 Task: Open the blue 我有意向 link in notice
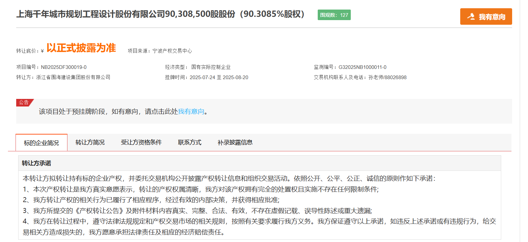click(x=191, y=111)
